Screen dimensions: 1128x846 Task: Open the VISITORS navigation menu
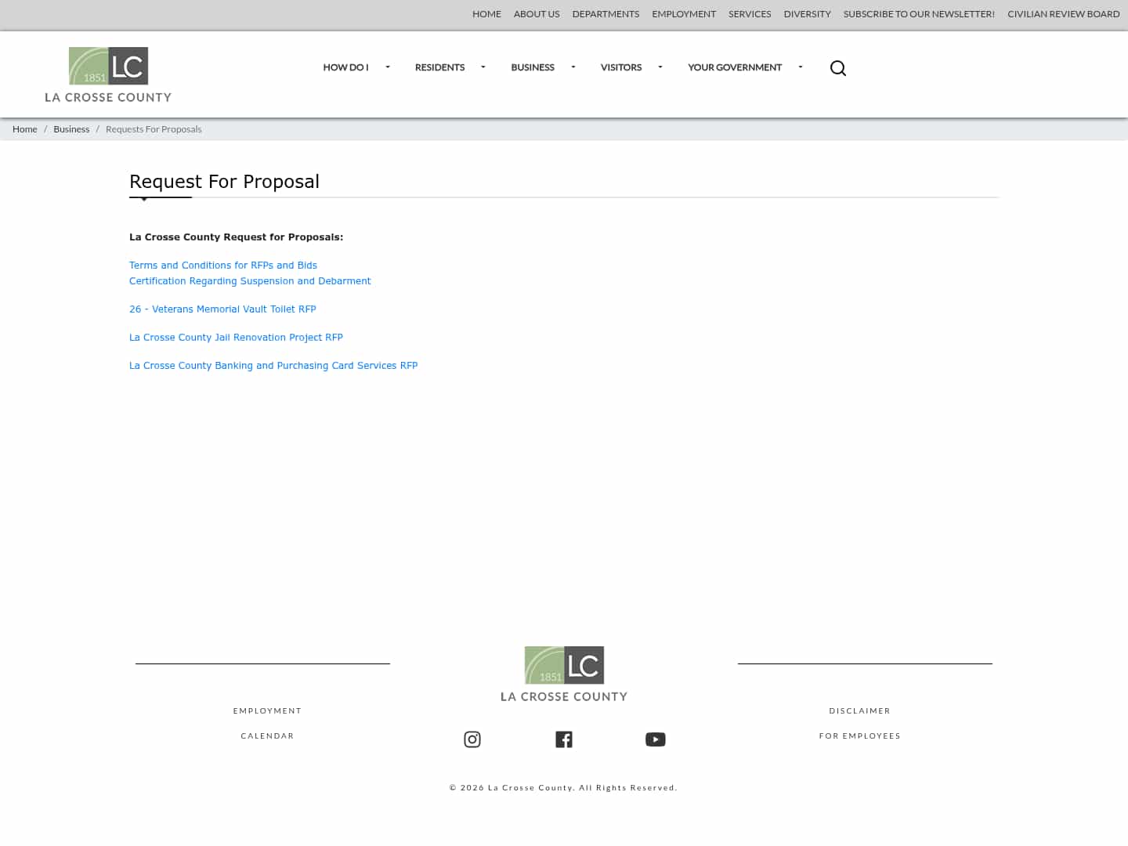pyautogui.click(x=620, y=67)
